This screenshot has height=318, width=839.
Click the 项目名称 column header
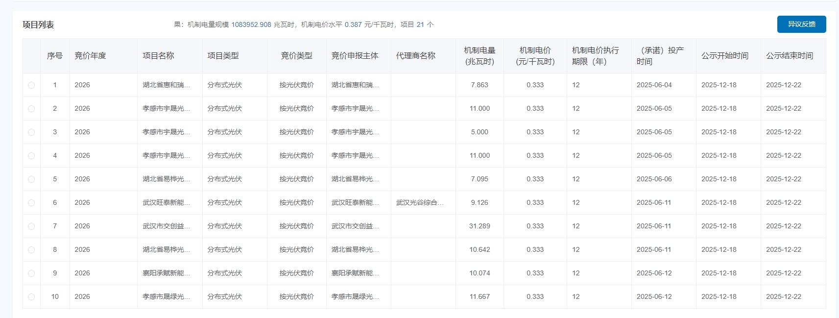pyautogui.click(x=158, y=56)
